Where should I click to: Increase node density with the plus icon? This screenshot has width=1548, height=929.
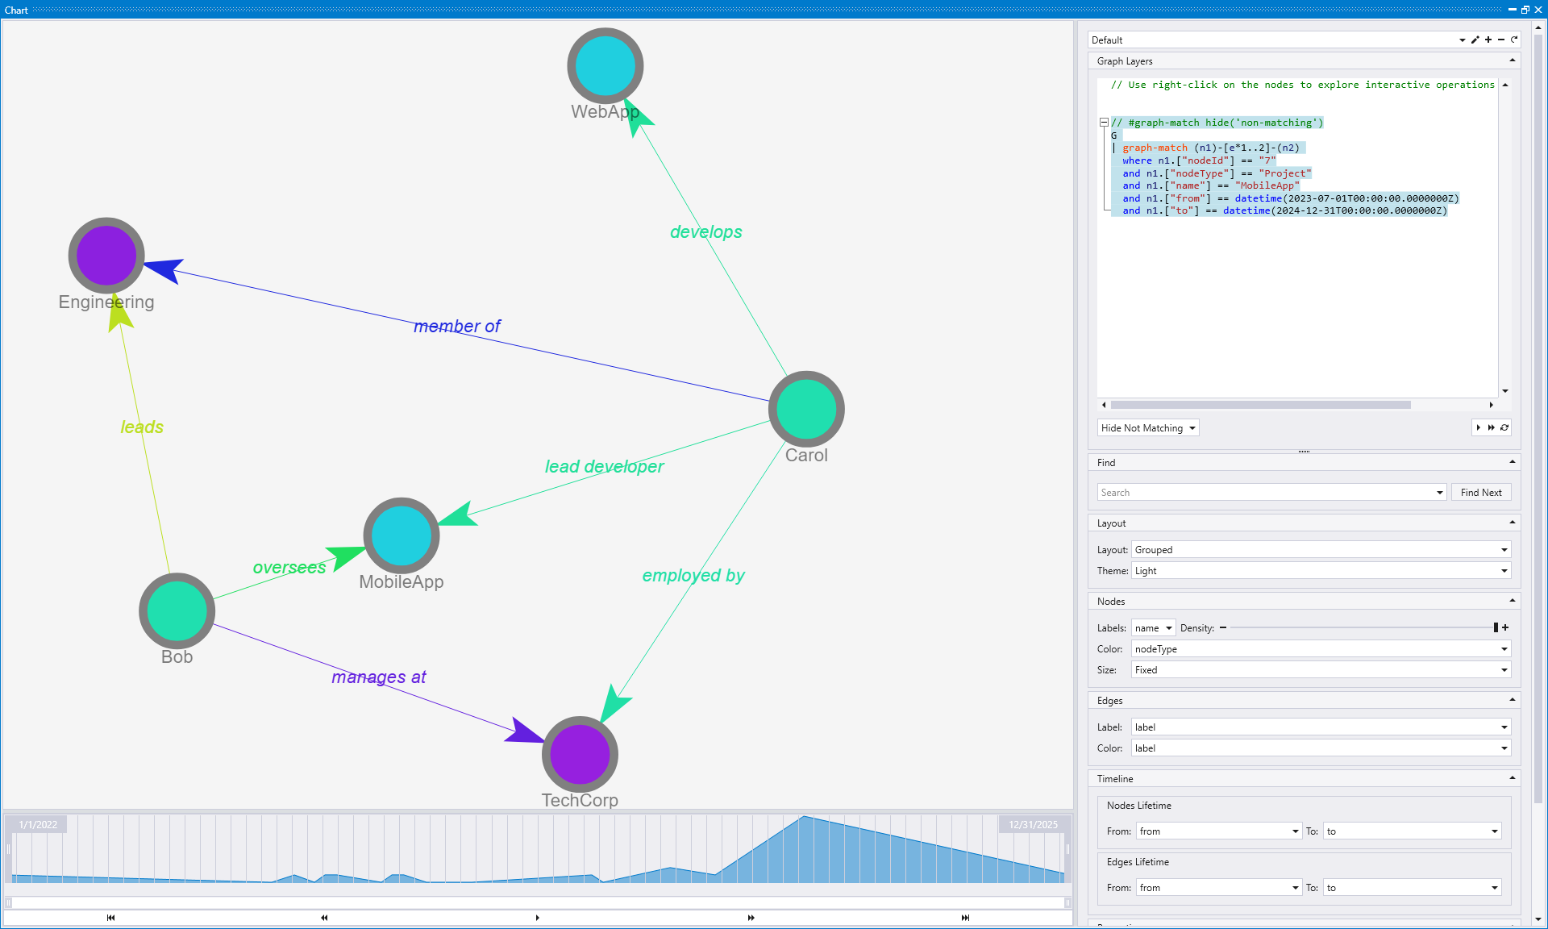click(1504, 627)
